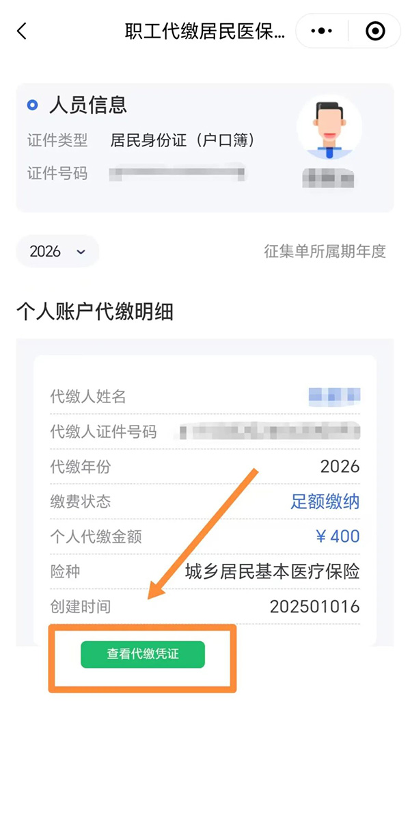Tap the 居民身份证（户口簿） document type
The height and width of the screenshot is (830, 410).
[182, 140]
